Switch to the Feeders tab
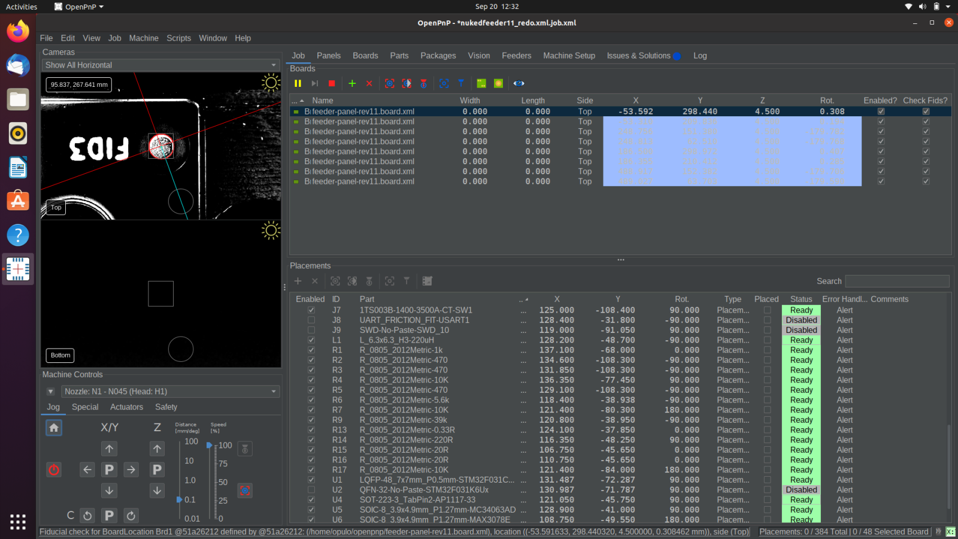 516,56
